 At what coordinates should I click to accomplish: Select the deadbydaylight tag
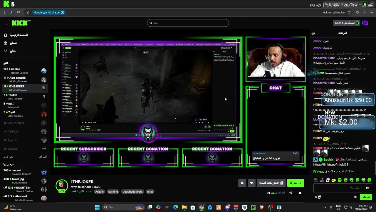132,192
